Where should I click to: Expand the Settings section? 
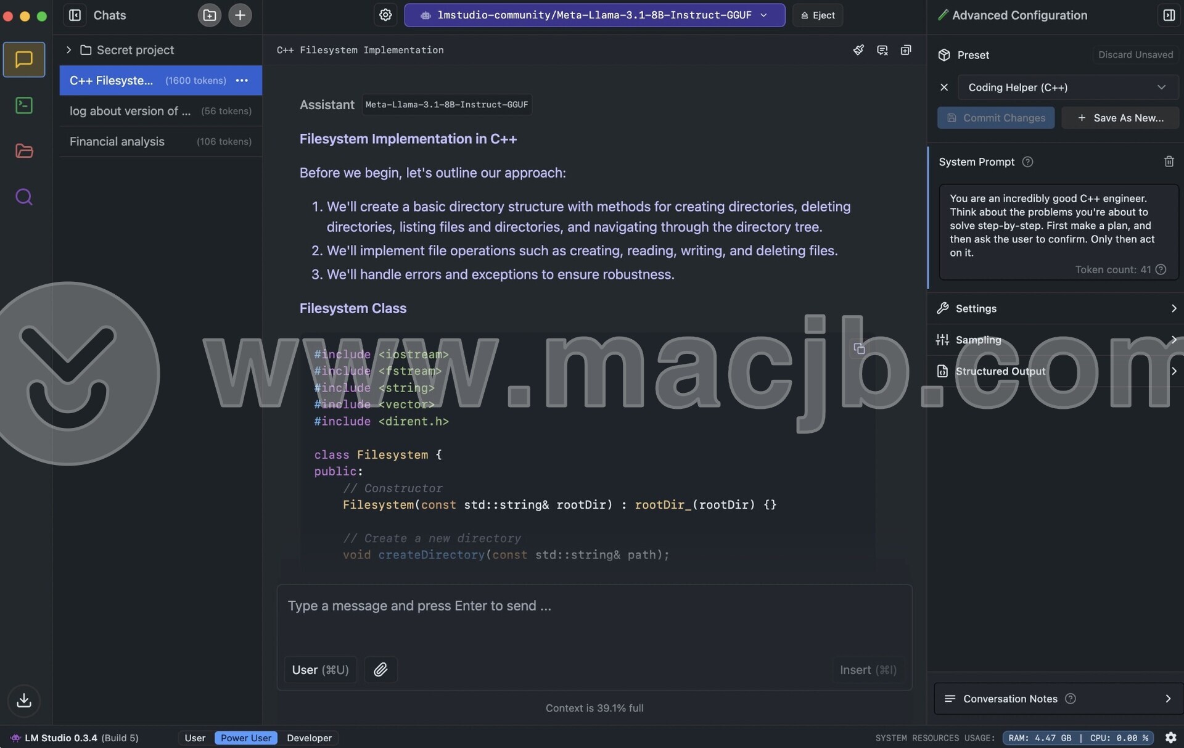1055,308
